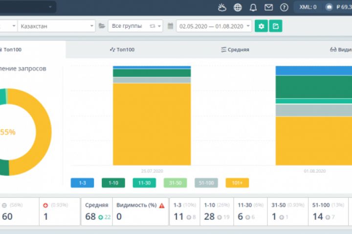Click the green settings gear button

click(x=261, y=26)
